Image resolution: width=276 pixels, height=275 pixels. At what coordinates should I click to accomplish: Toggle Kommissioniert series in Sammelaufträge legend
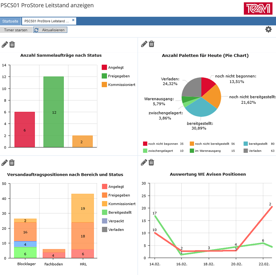[x=118, y=85]
